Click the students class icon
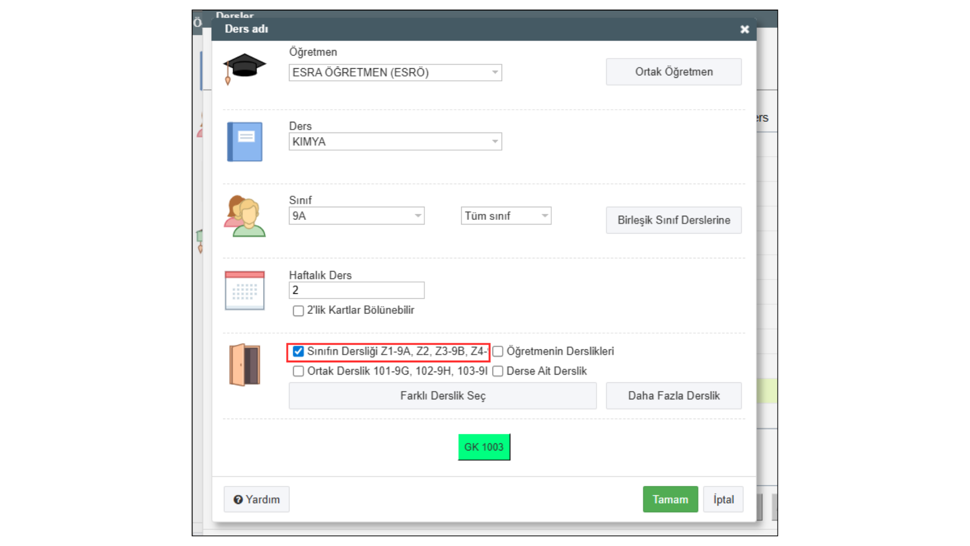Viewport: 970px width, 546px height. click(245, 216)
